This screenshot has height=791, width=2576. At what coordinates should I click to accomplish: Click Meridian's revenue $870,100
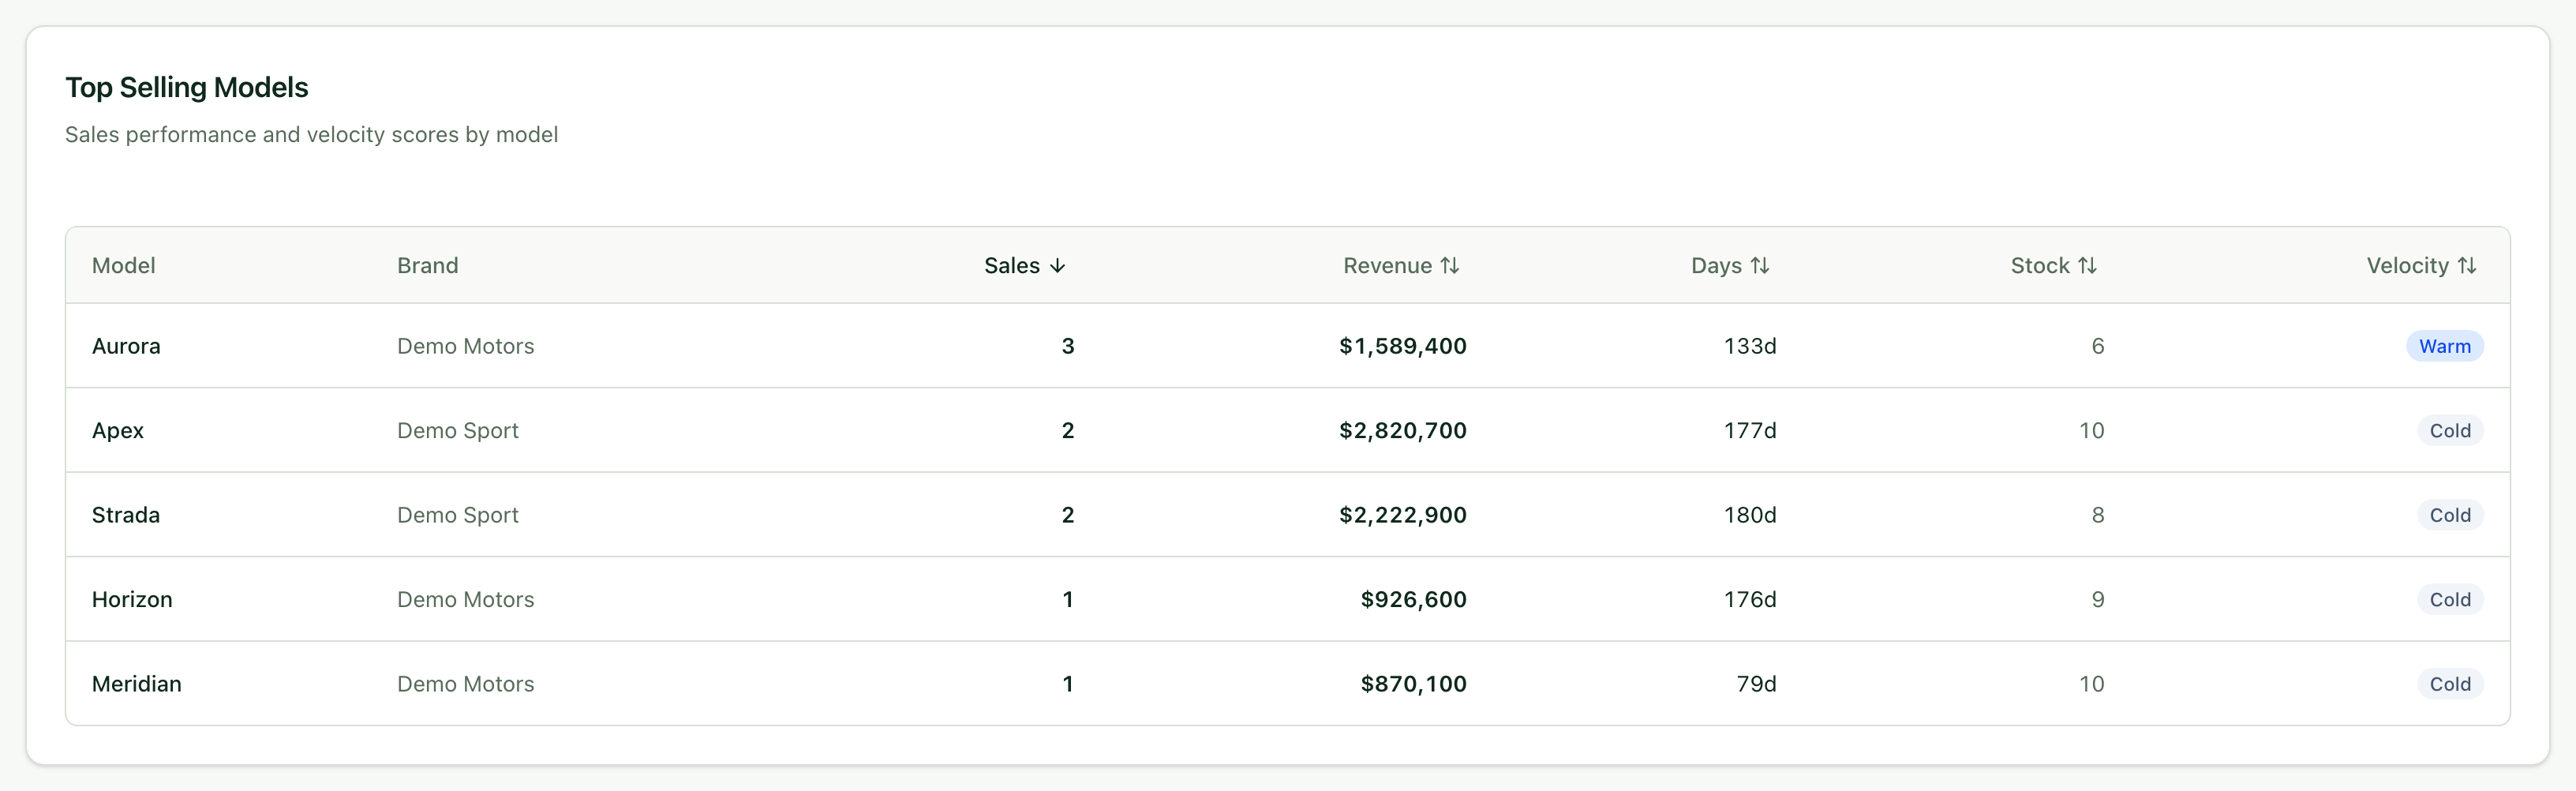click(1414, 684)
